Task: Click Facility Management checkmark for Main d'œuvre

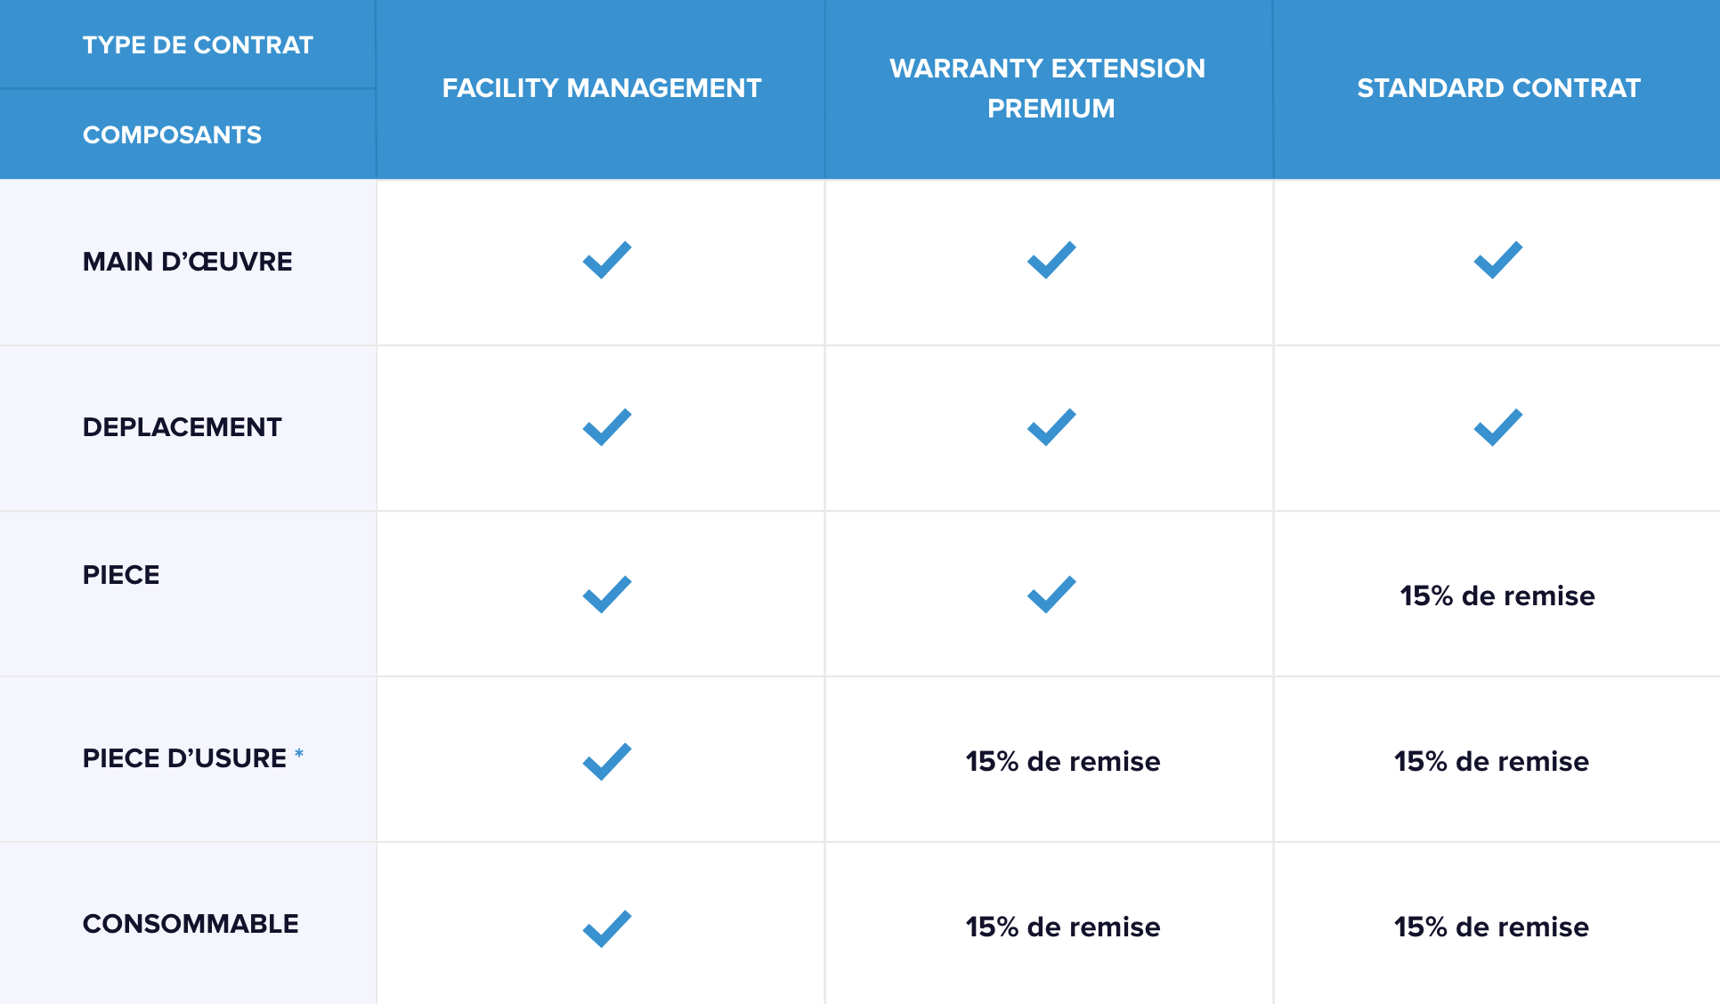Action: click(x=607, y=260)
